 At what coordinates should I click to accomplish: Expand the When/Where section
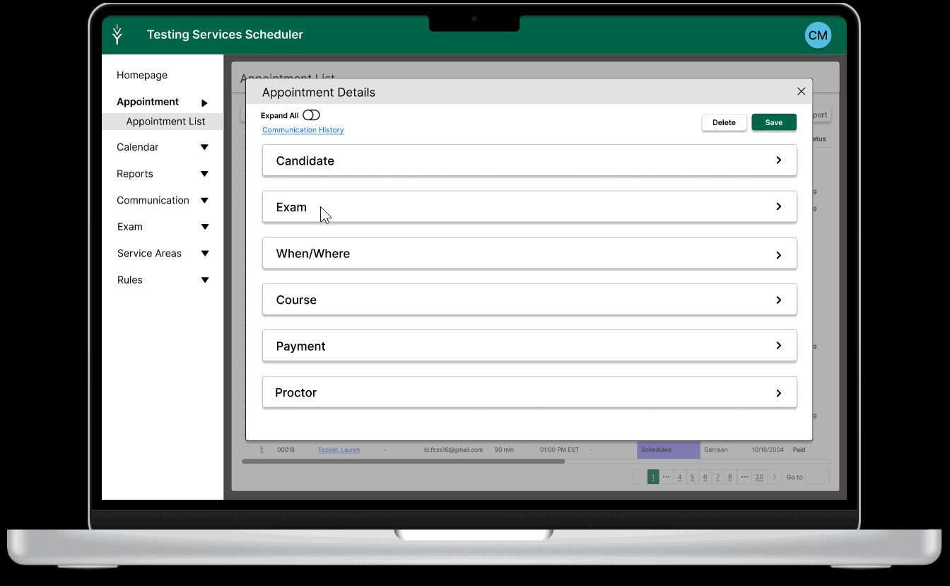529,254
